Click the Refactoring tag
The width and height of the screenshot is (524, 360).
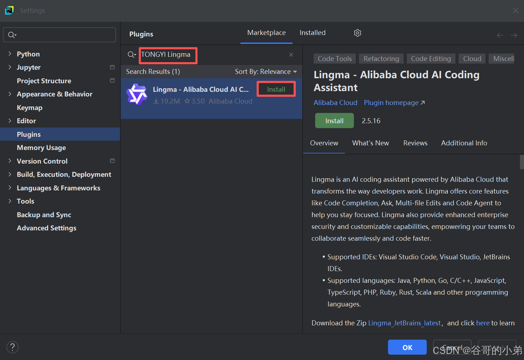(381, 59)
